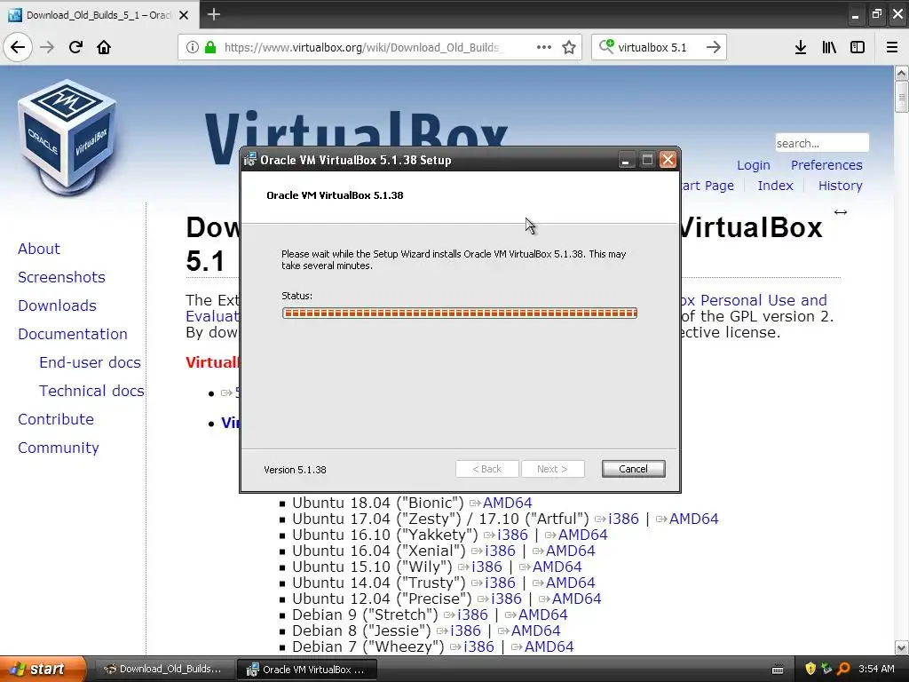909x682 pixels.
Task: Open Community sidebar link
Action: 58,448
